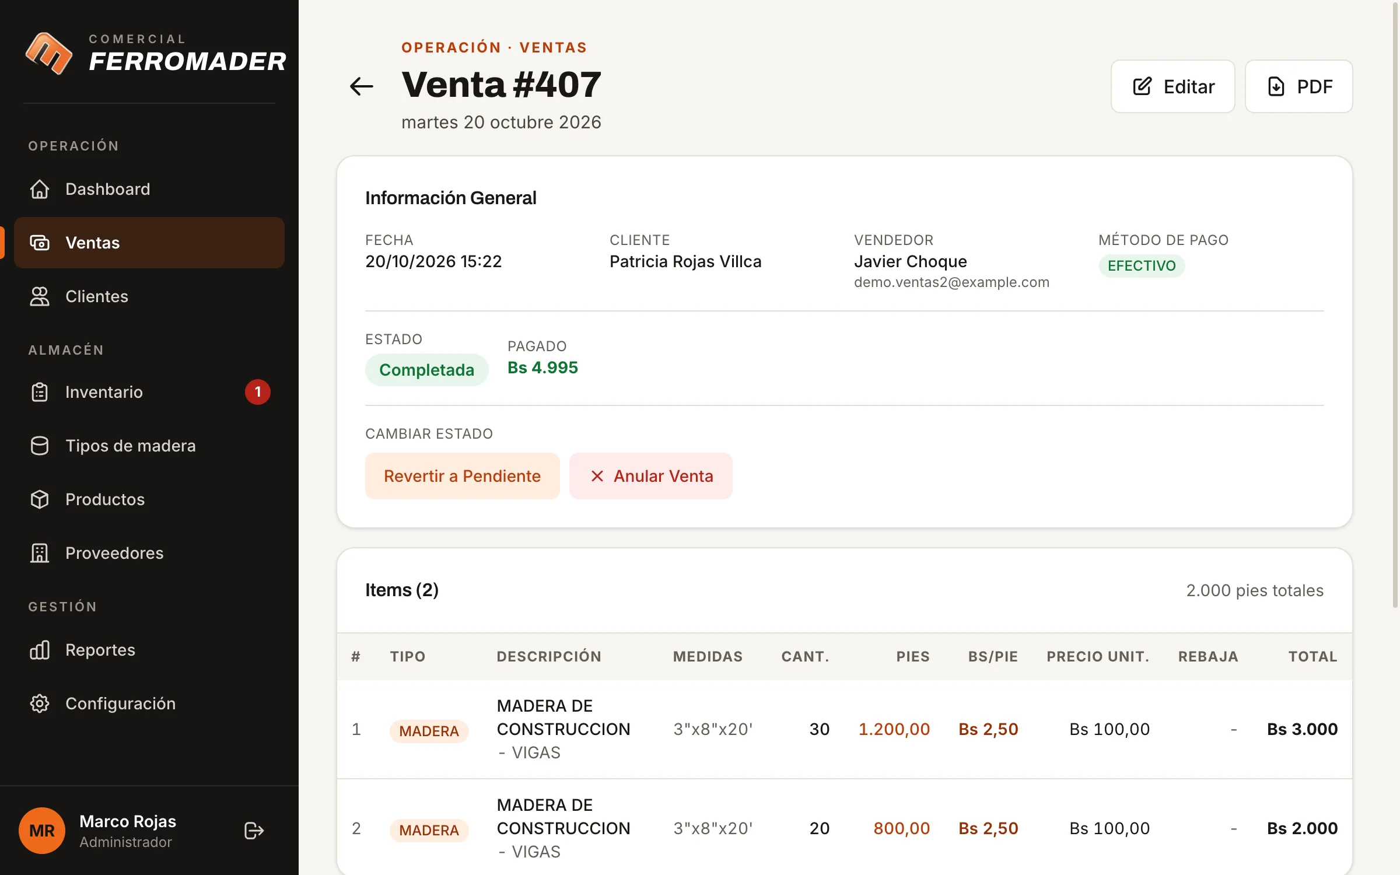Navigate to Proveedores
Screen dimensions: 1400x875
pyautogui.click(x=149, y=553)
